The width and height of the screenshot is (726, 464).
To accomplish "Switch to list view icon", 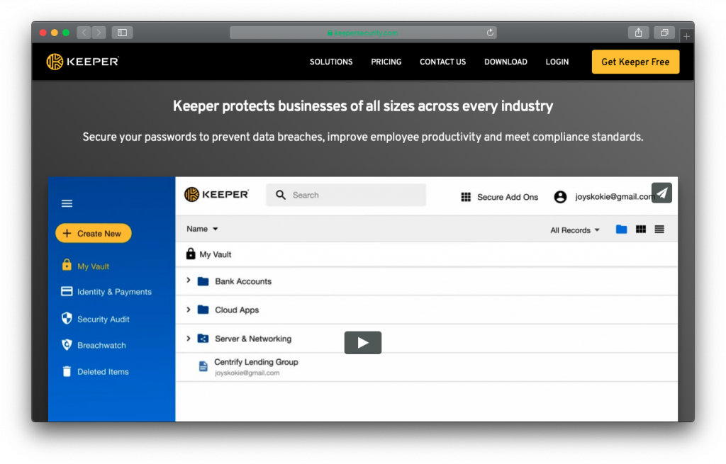I will (659, 229).
